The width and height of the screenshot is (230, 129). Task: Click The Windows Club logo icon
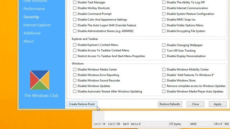click(x=40, y=80)
